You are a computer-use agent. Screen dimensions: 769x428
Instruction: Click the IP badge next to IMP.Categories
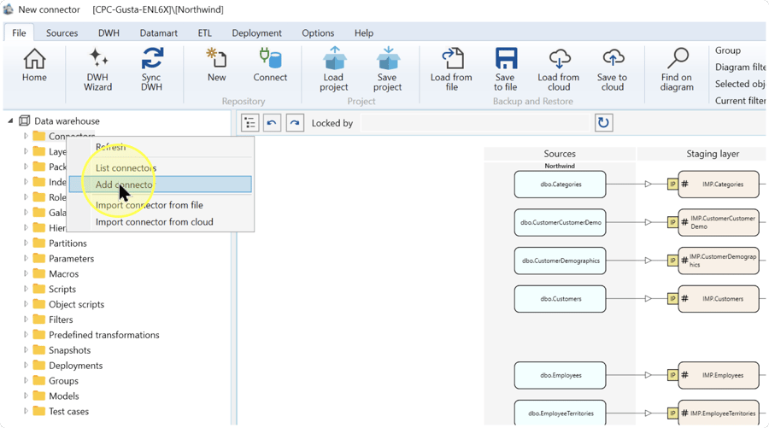click(672, 185)
